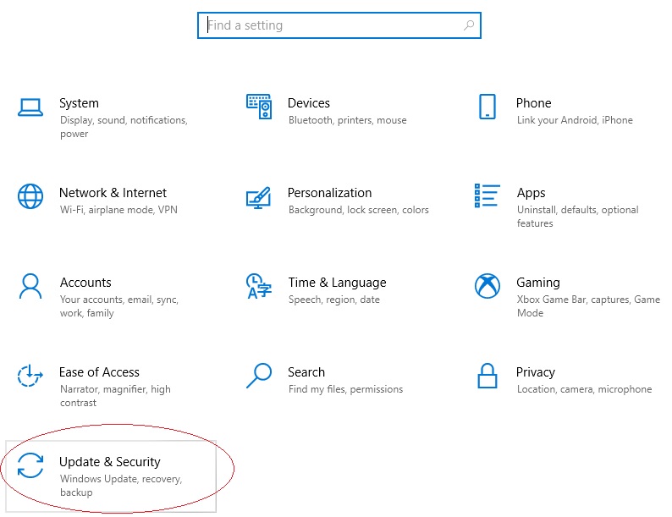The width and height of the screenshot is (672, 517).
Task: Select the Ease of Access title
Action: [99, 372]
